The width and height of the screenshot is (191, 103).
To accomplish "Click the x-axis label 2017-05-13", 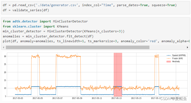I will coord(116,98).
